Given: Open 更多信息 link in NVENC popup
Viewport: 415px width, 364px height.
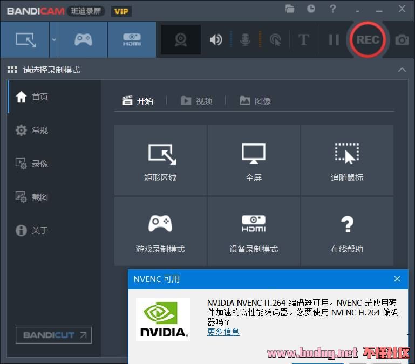Looking at the screenshot, I should point(223,332).
